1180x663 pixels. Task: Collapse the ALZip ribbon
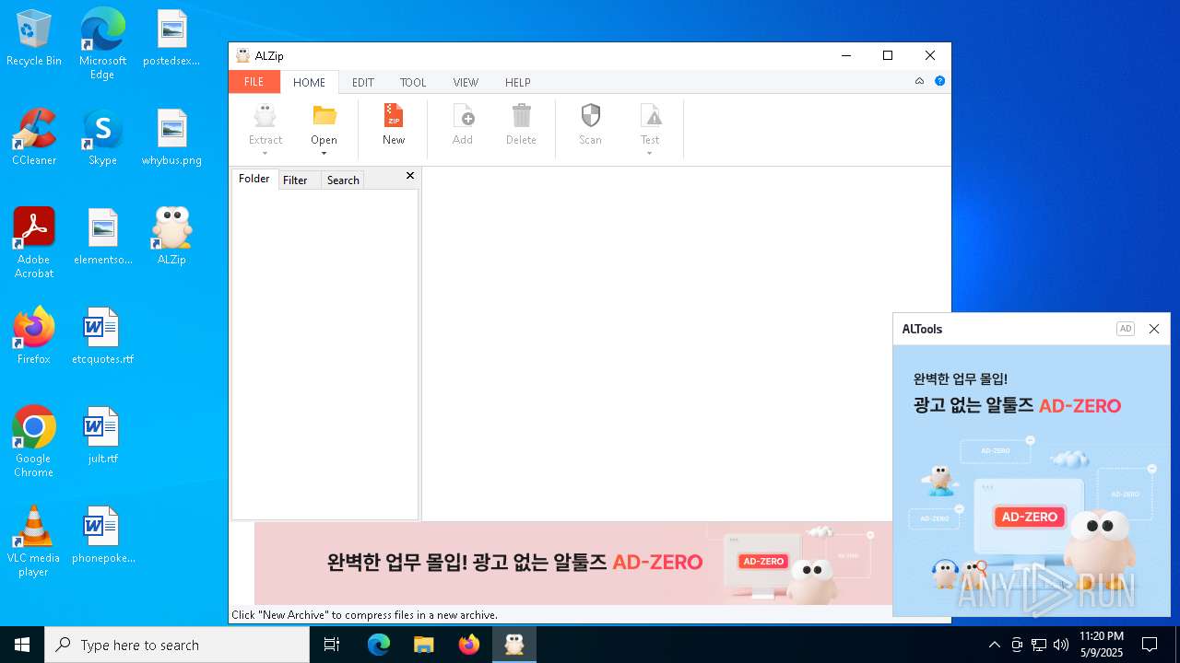click(919, 81)
